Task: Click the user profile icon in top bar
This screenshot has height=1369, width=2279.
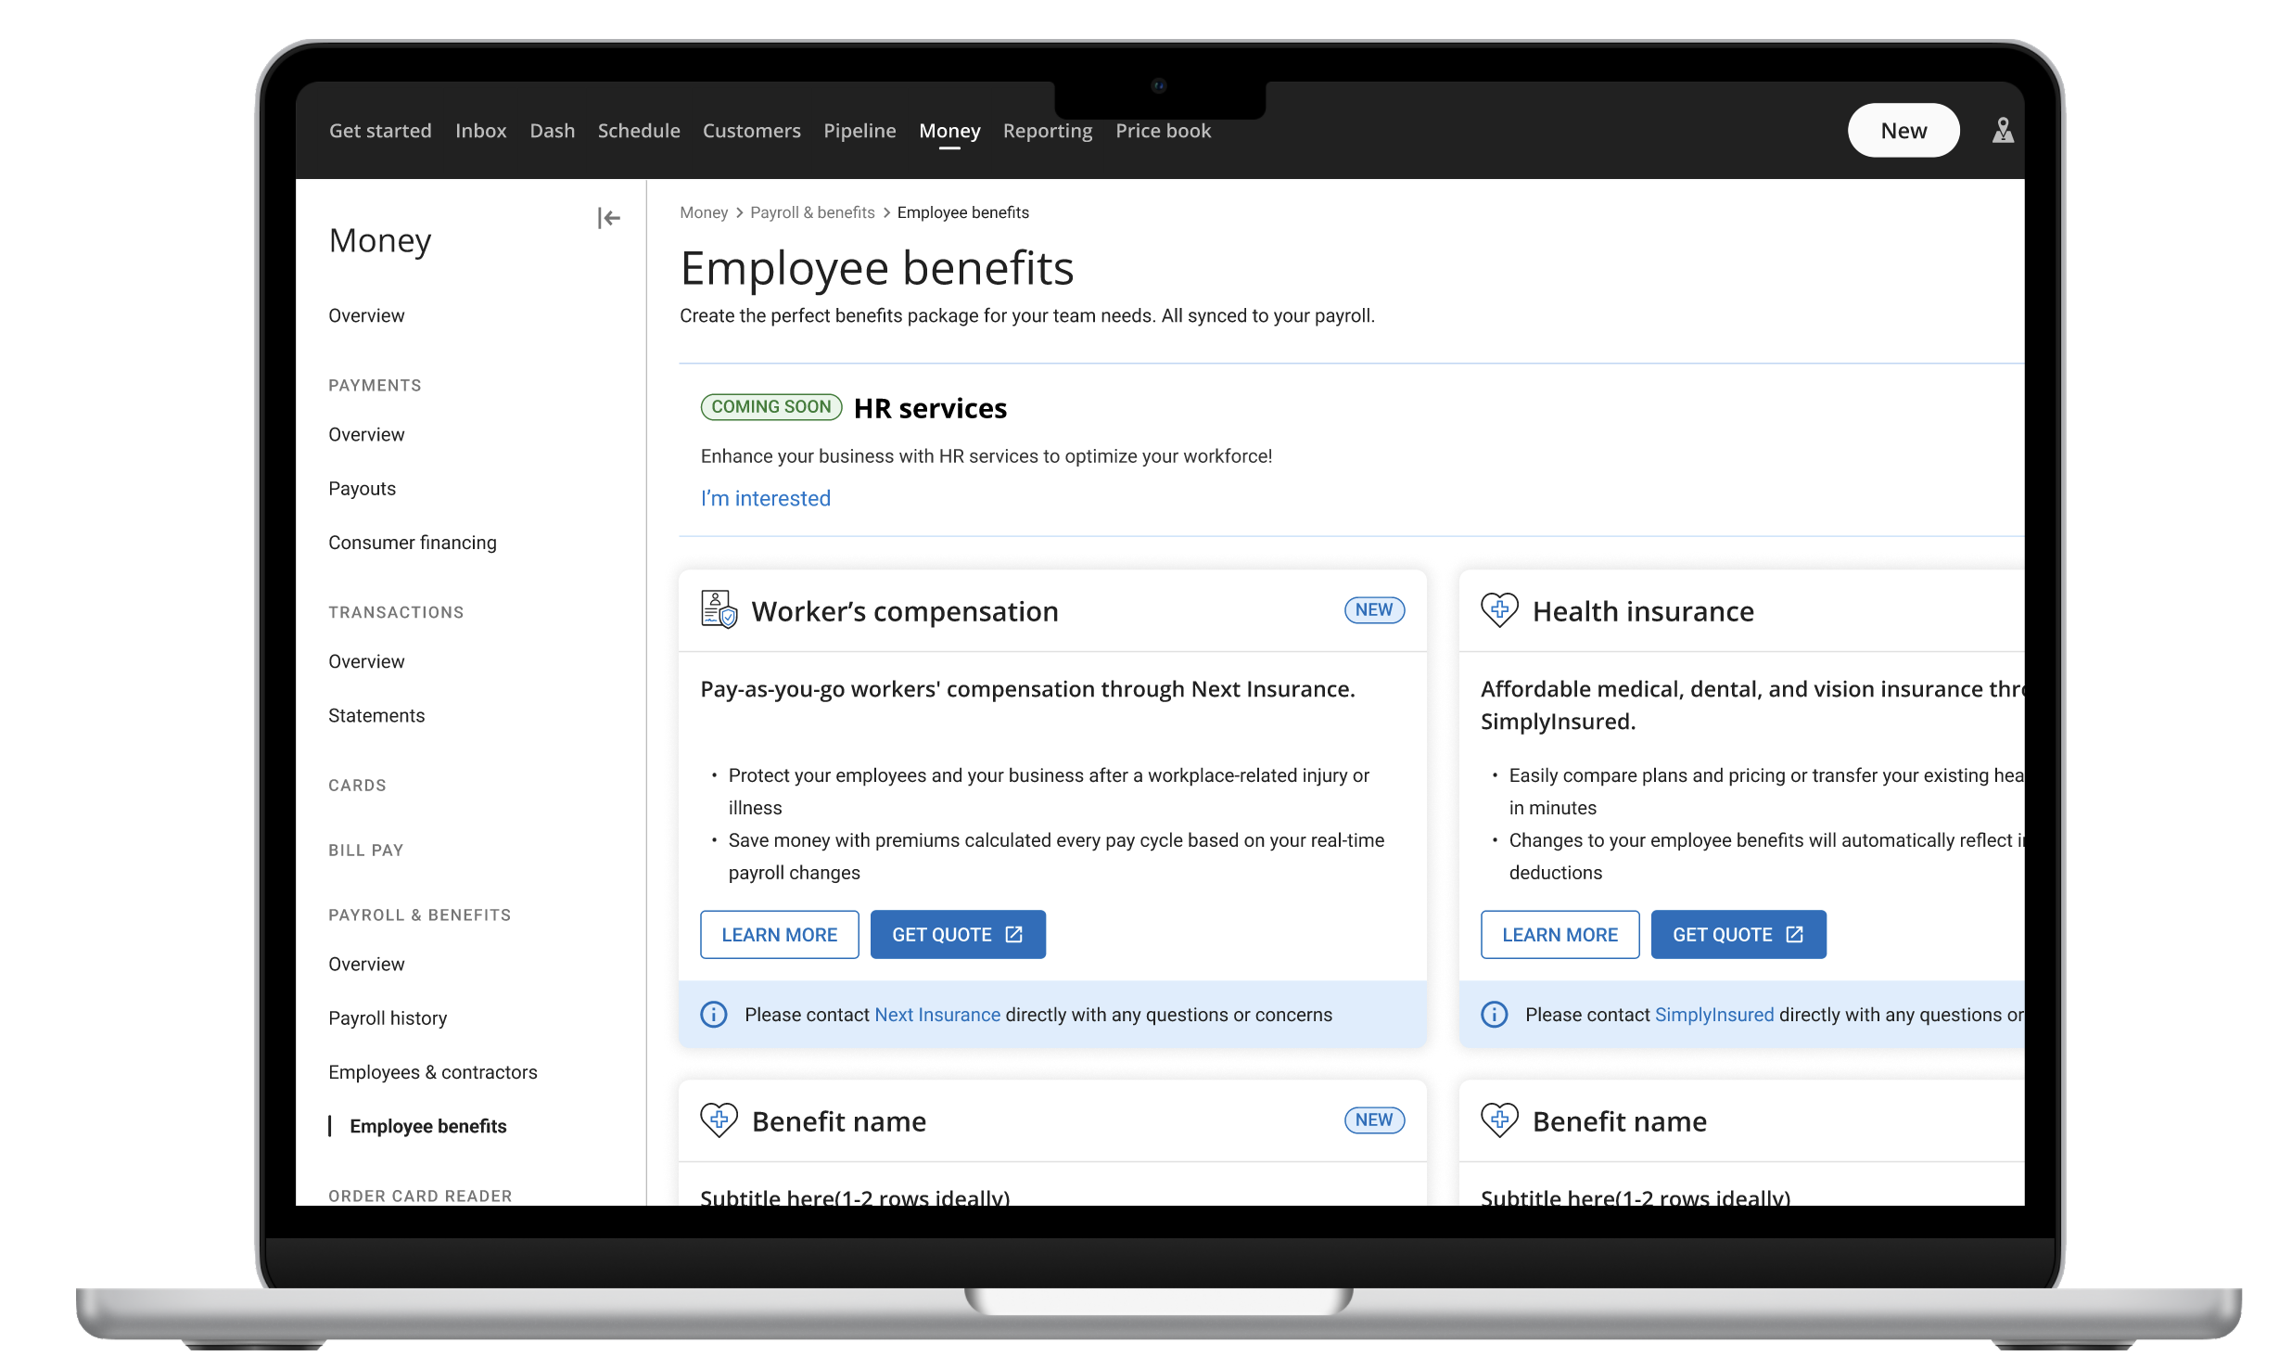Action: point(2002,131)
